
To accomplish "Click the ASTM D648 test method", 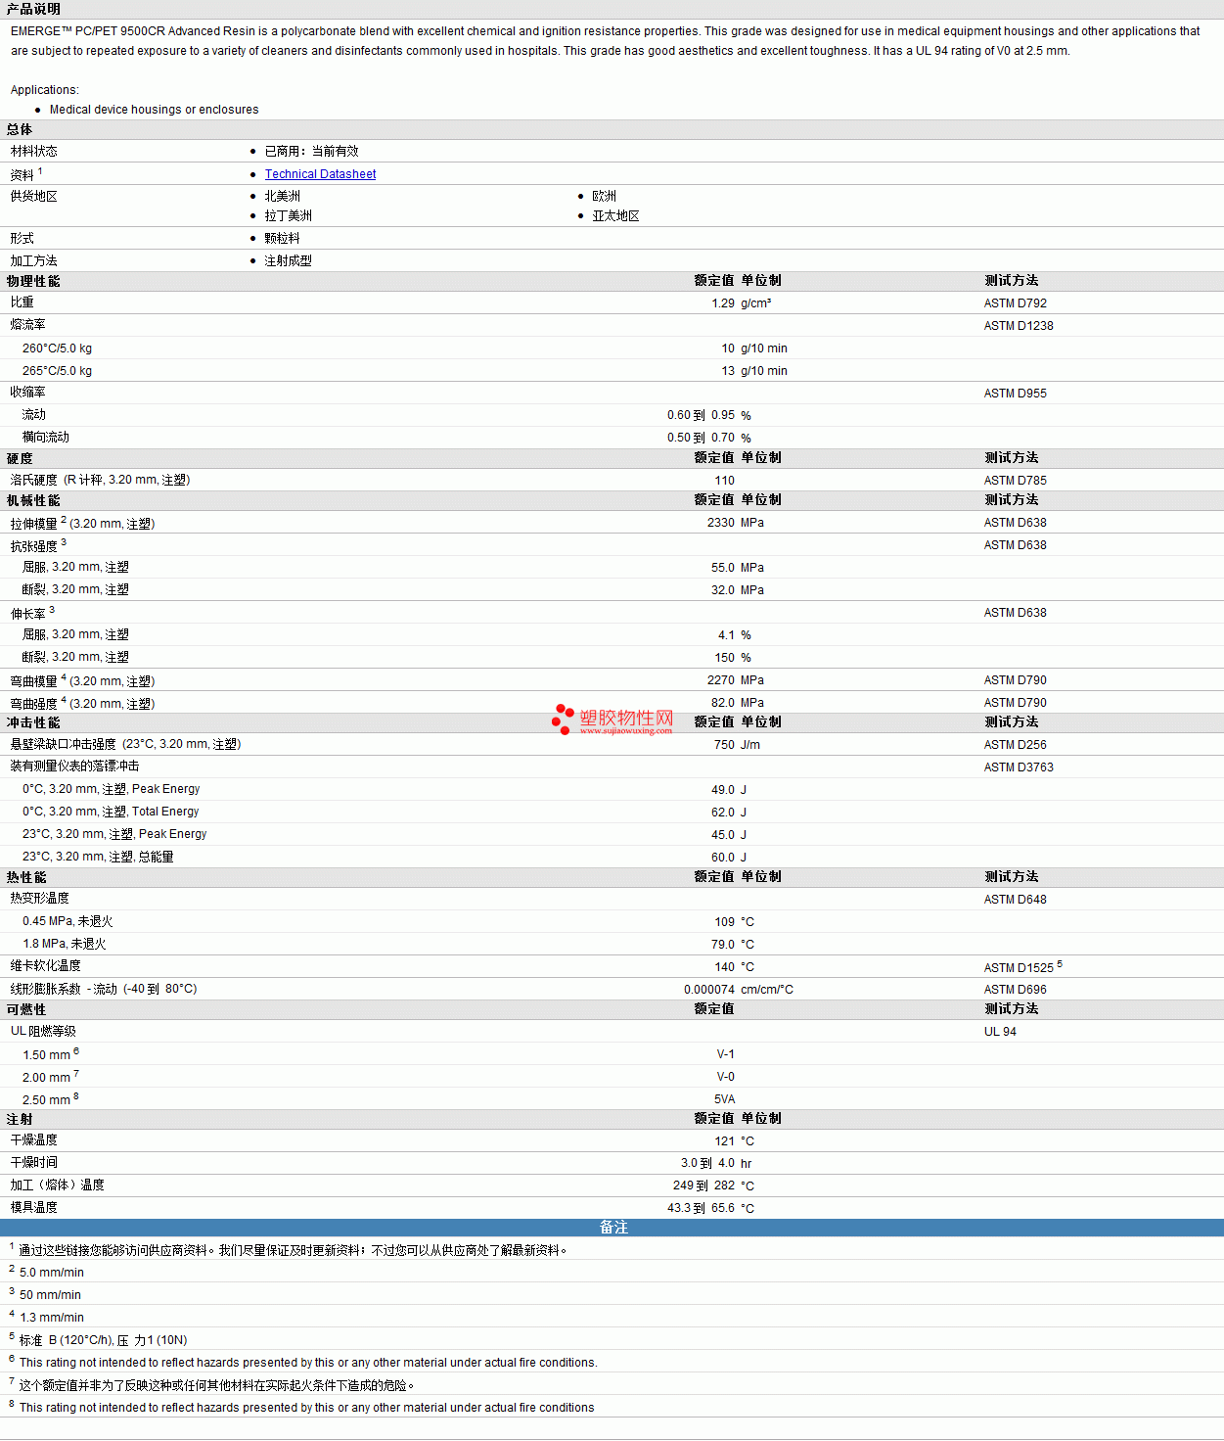I will 1016,900.
